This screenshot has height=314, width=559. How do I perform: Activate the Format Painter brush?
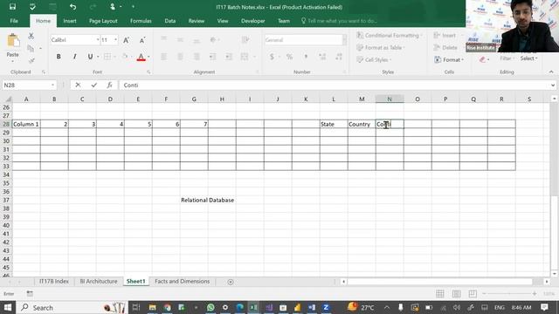point(31,60)
